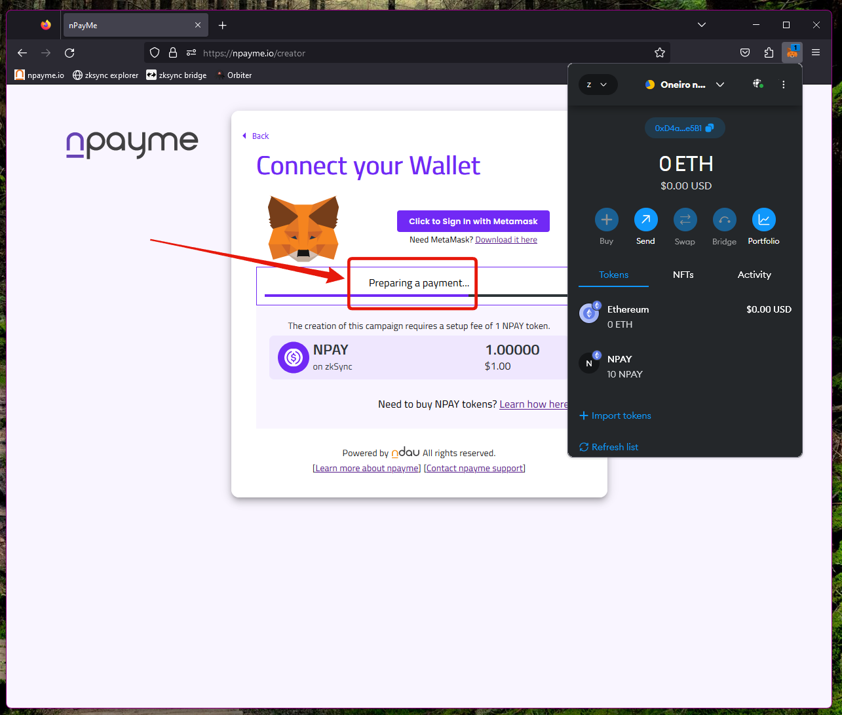Image resolution: width=842 pixels, height=715 pixels.
Task: Maximize the Firefox window
Action: pyautogui.click(x=786, y=25)
